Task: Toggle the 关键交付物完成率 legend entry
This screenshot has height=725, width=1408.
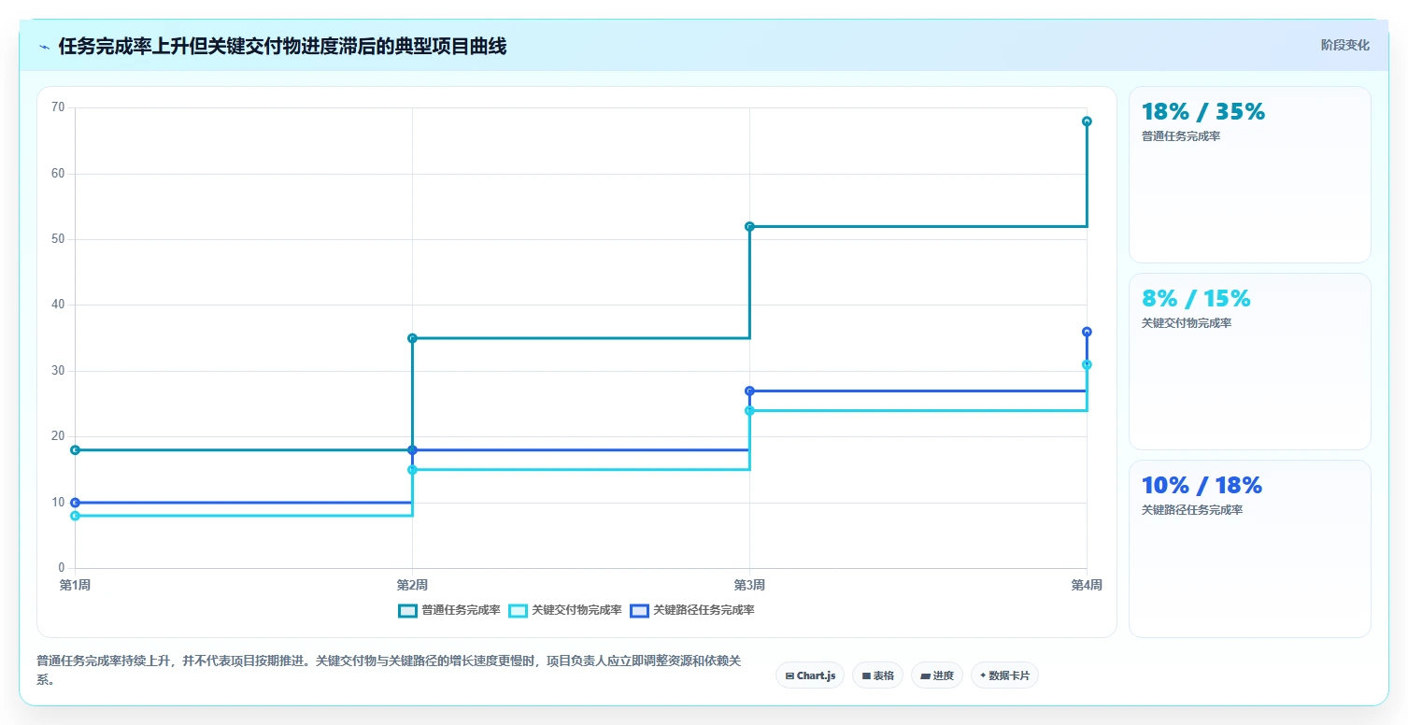Action: 565,610
